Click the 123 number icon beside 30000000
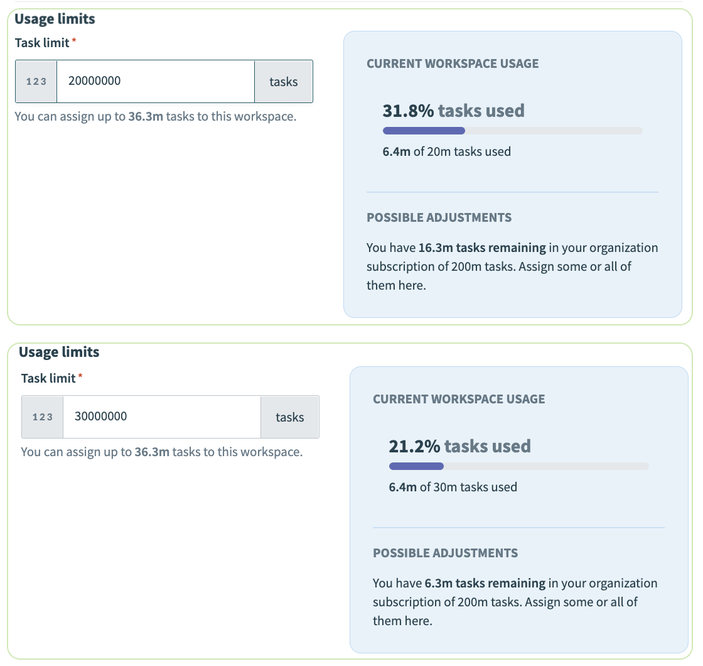 43,417
